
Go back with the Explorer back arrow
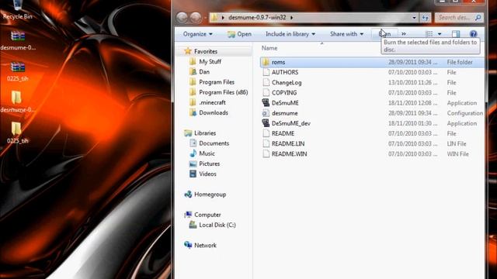click(182, 17)
